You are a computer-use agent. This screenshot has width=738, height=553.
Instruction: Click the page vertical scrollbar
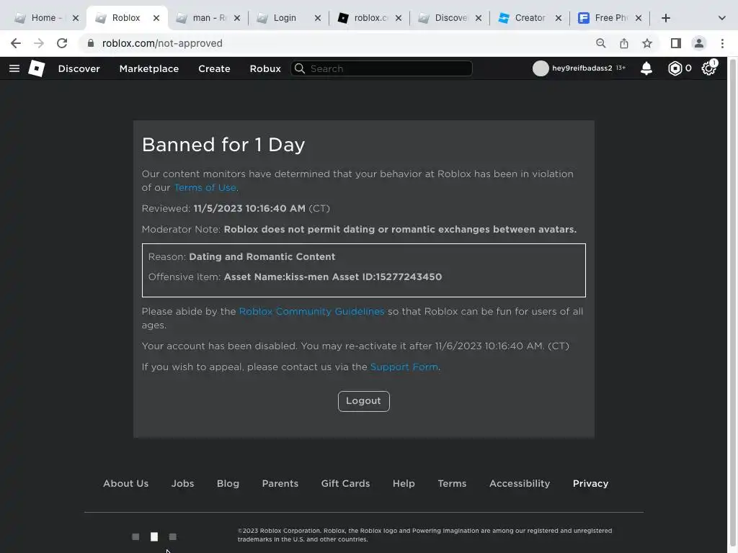coord(733,305)
